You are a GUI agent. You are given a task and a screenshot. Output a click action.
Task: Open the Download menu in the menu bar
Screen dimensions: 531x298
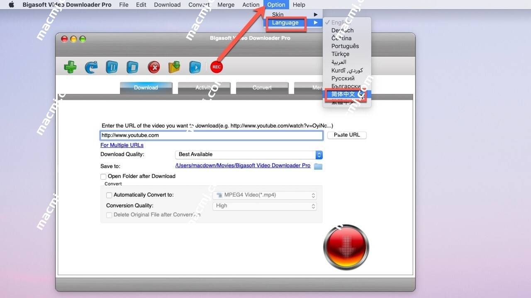point(167,5)
